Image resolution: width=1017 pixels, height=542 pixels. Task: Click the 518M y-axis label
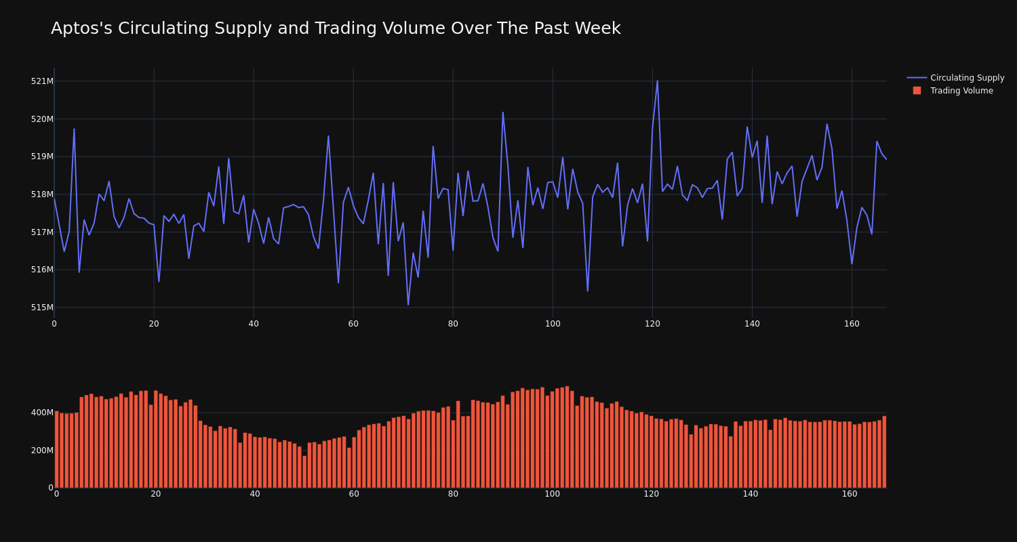tap(42, 194)
